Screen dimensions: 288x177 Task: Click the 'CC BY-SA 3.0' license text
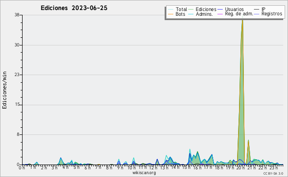273,173
